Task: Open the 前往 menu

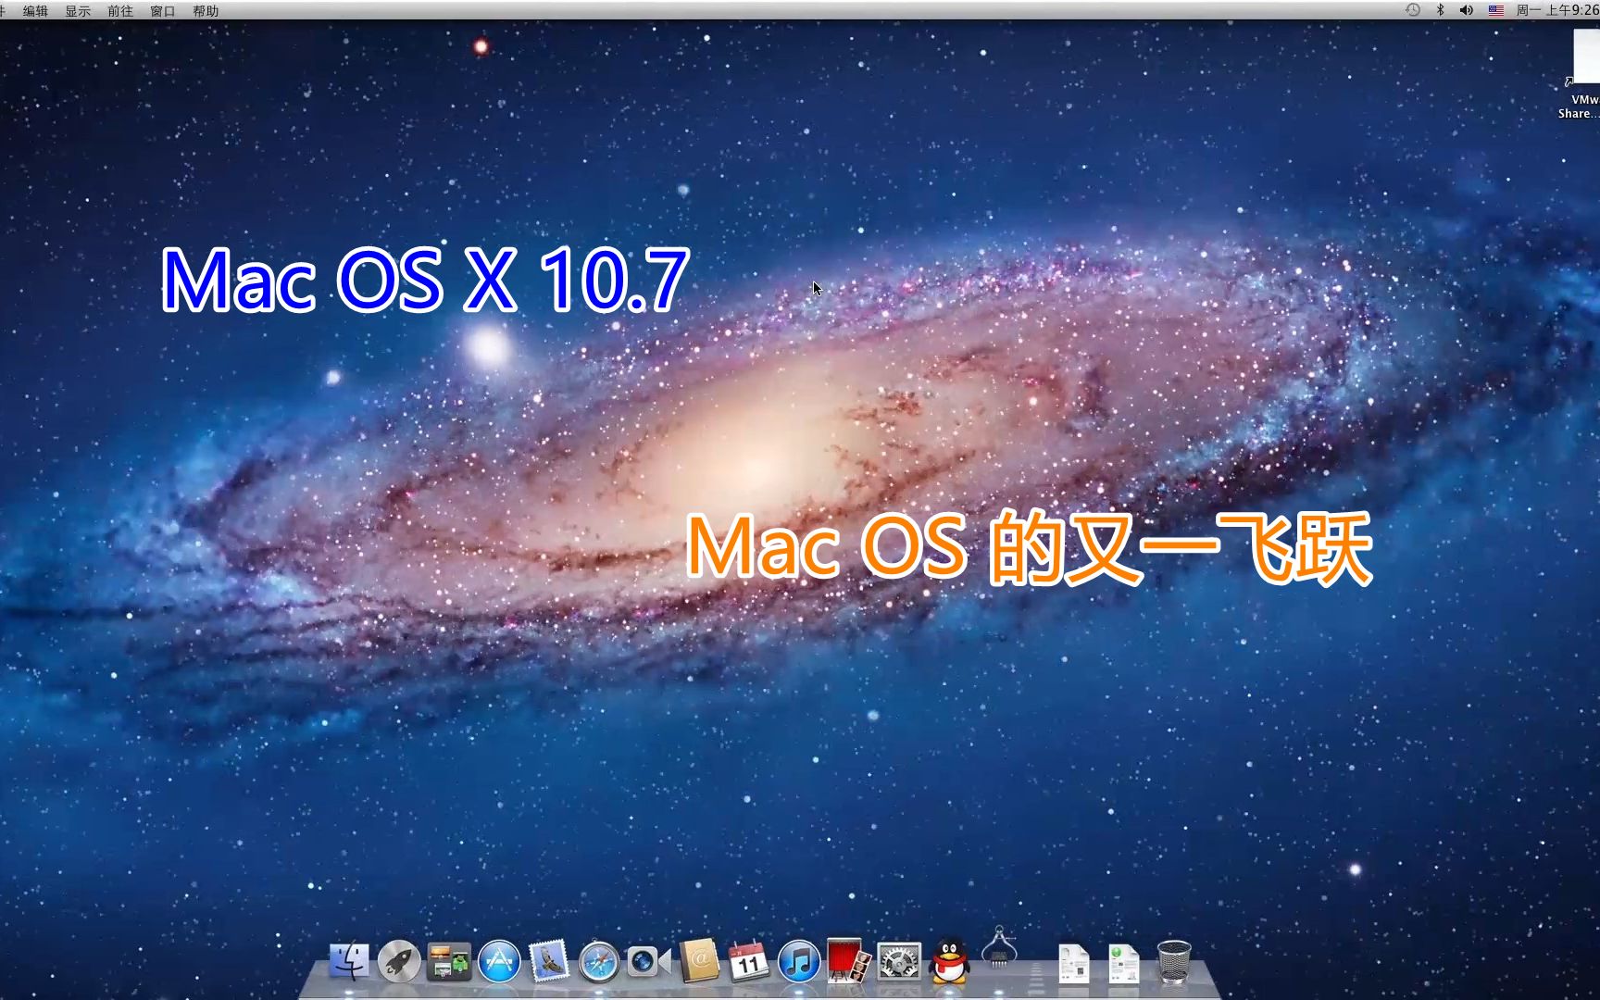Action: tap(120, 11)
